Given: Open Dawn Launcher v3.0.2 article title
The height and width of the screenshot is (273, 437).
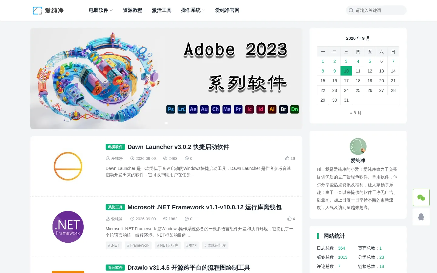Looking at the screenshot, I should 178,147.
